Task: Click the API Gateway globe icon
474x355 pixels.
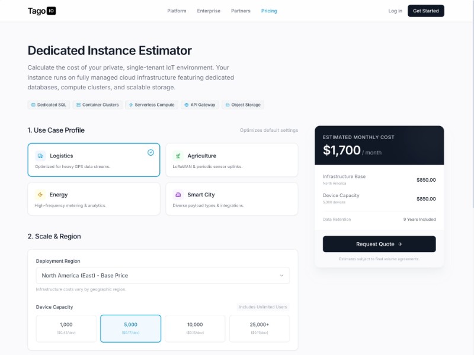Action: tap(187, 105)
